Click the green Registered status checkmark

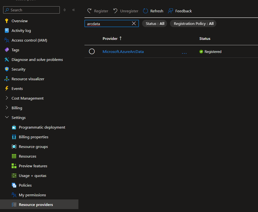(201, 52)
